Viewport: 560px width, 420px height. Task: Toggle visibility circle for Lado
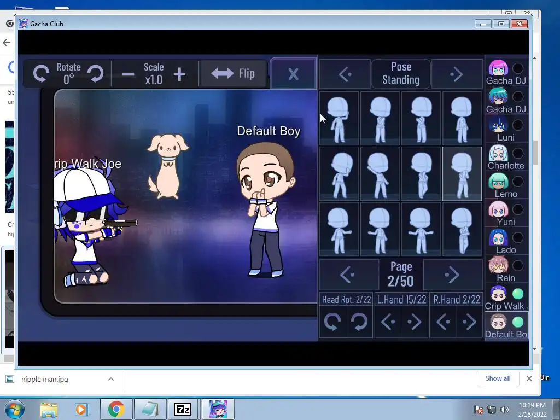point(518,238)
